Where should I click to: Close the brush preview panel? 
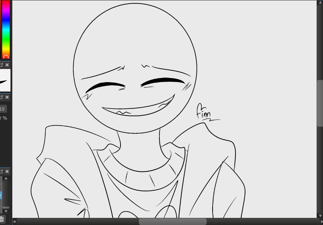click(7, 65)
